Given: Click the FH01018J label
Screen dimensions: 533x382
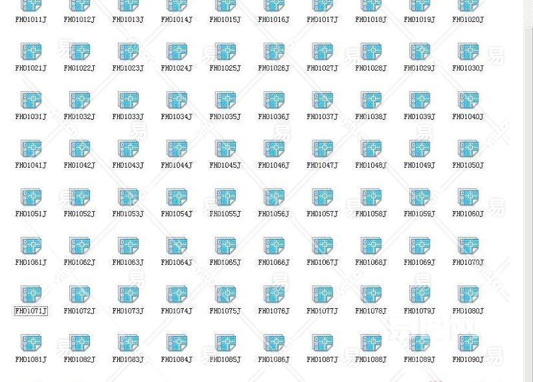Looking at the screenshot, I should pos(371,20).
